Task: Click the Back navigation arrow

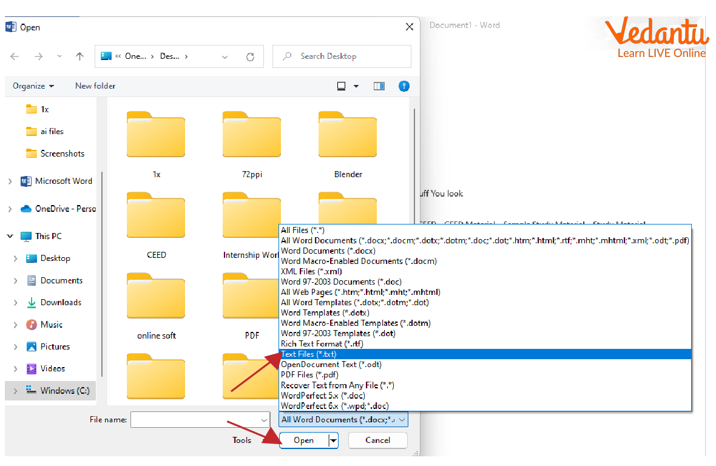Action: point(15,56)
